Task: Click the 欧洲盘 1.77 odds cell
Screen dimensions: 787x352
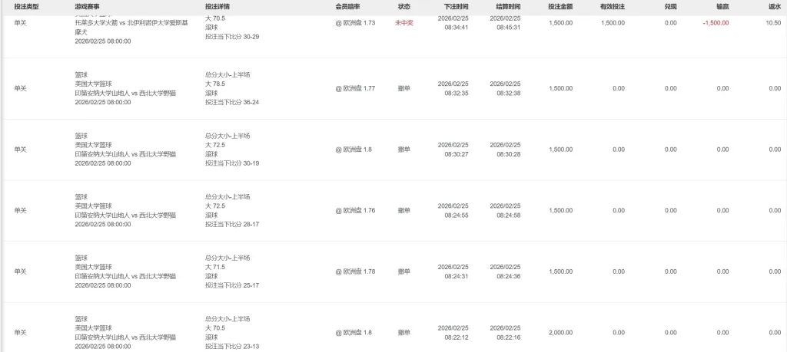Action: (x=355, y=88)
